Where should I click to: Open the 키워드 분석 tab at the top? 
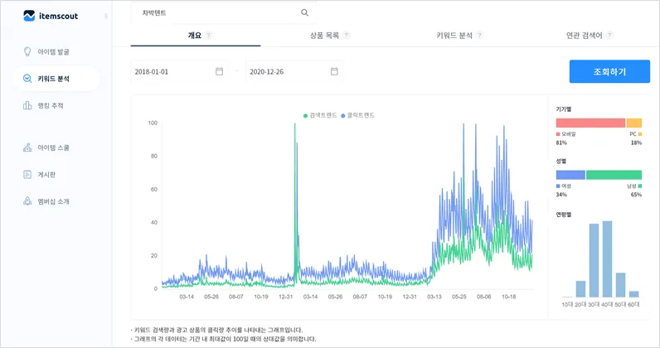[454, 36]
